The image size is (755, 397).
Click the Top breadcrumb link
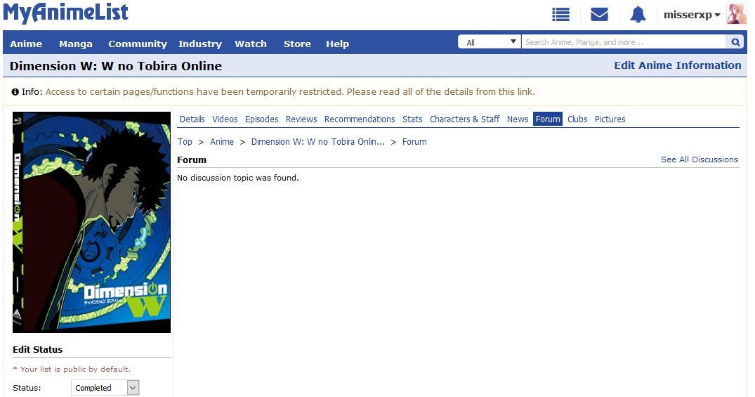pyautogui.click(x=185, y=142)
